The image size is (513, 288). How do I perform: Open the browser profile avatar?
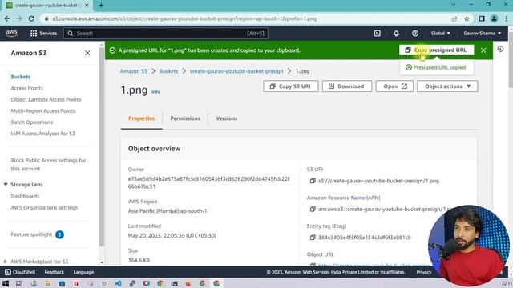pyautogui.click(x=494, y=18)
